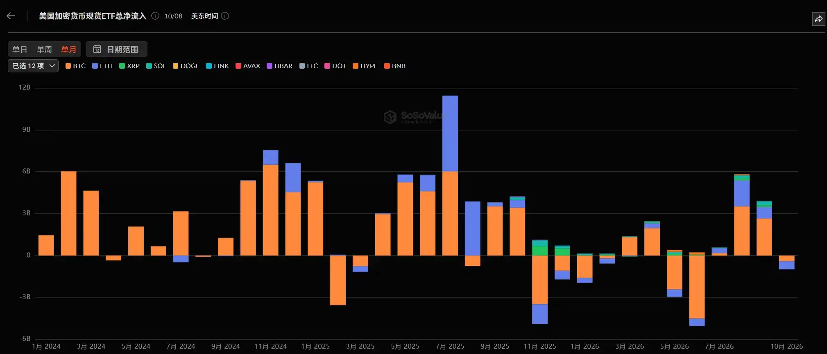
Task: Open info icon beside the chart title
Action: point(155,16)
